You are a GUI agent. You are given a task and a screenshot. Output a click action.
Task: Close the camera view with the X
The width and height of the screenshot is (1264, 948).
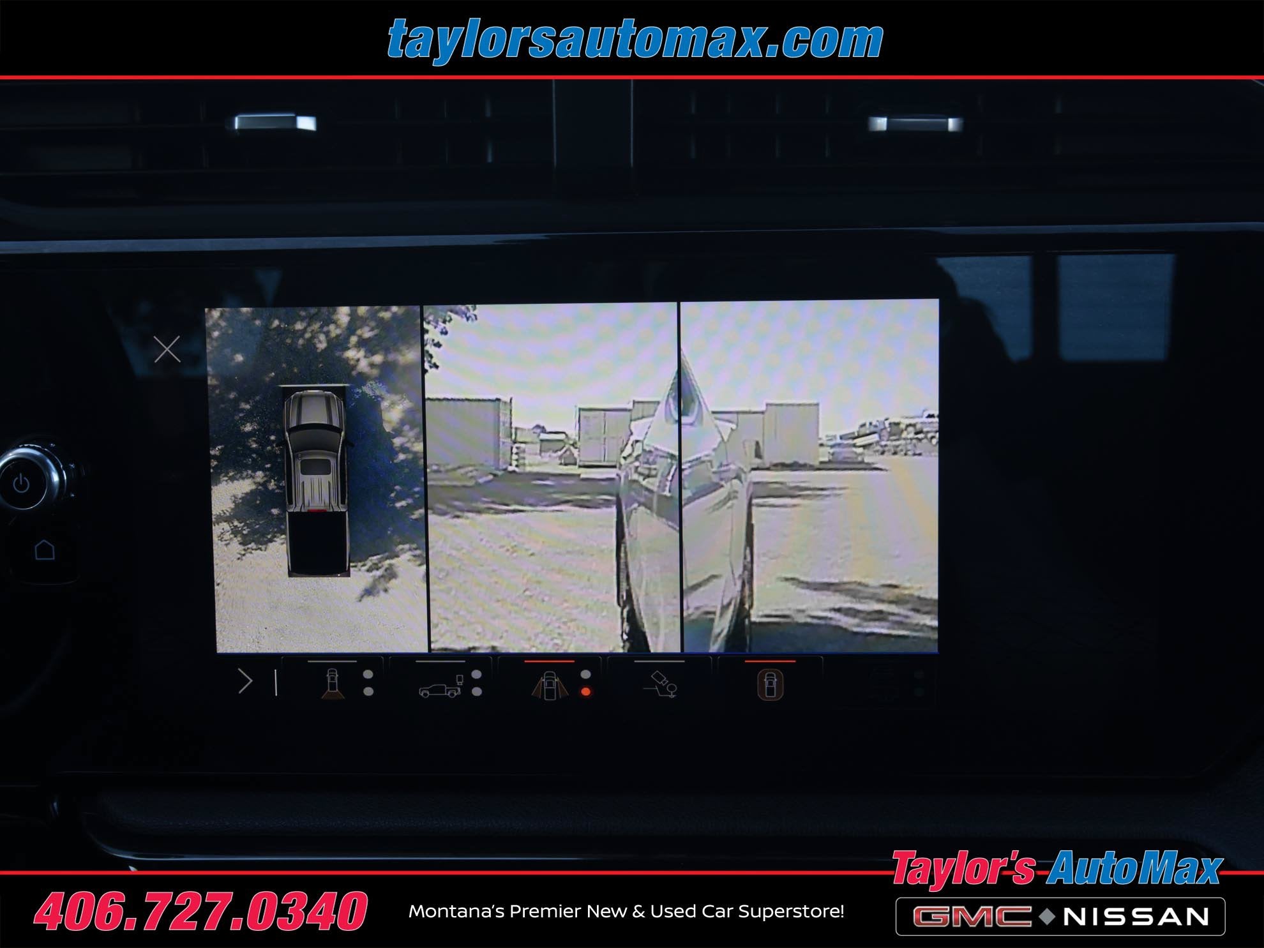pyautogui.click(x=167, y=349)
